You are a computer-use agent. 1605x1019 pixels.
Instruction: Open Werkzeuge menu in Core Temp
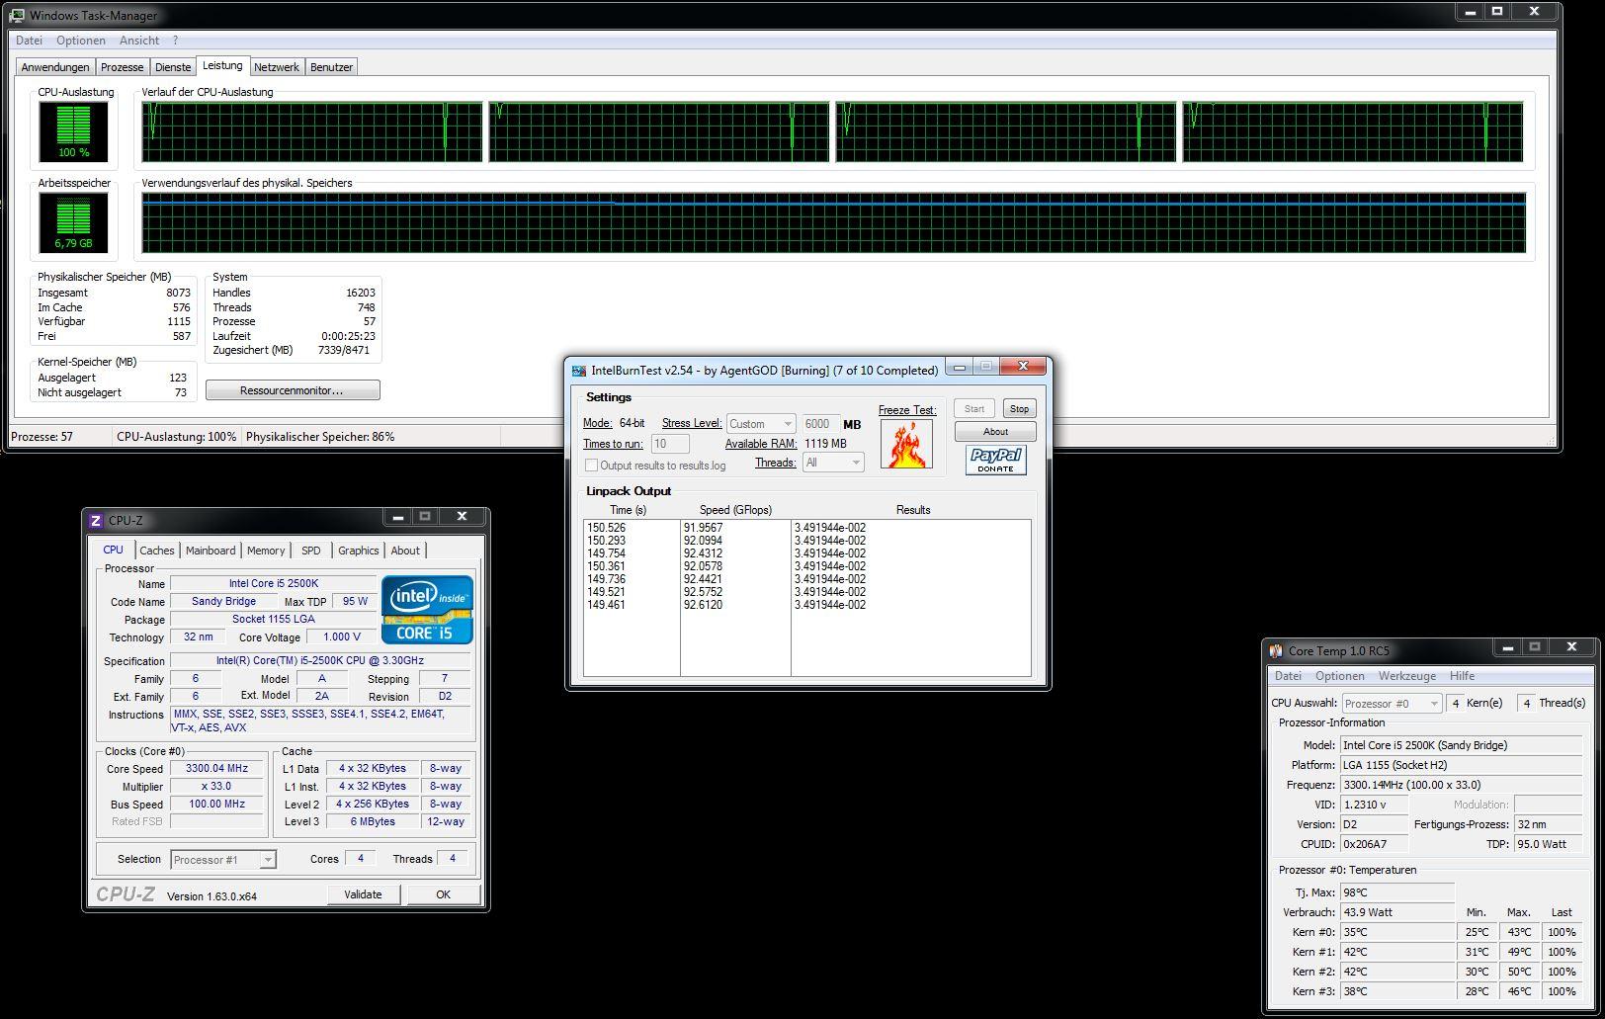(x=1406, y=676)
